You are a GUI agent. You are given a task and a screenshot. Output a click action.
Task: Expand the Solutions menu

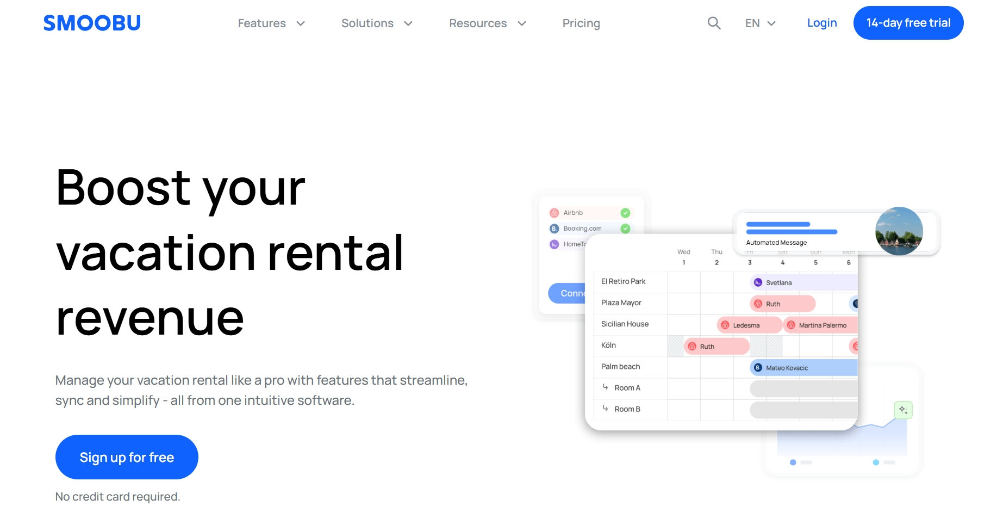pyautogui.click(x=377, y=23)
